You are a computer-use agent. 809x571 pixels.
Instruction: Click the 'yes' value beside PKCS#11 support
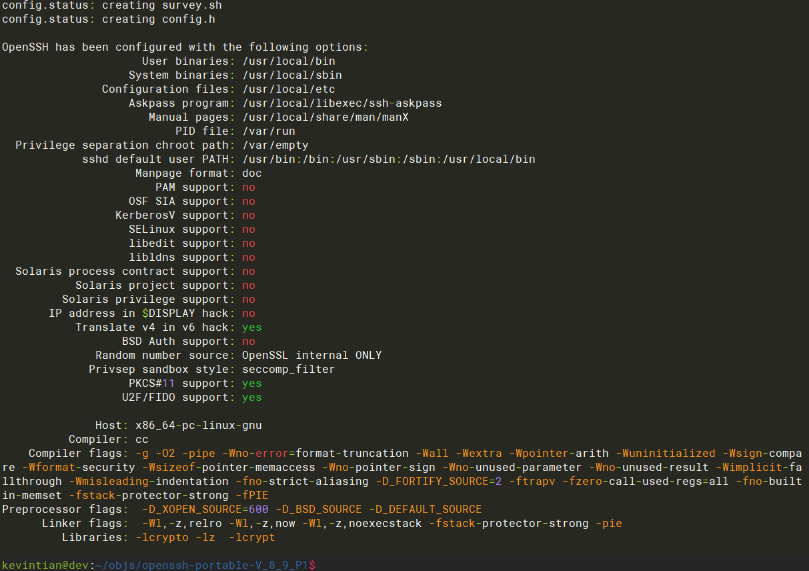(251, 384)
